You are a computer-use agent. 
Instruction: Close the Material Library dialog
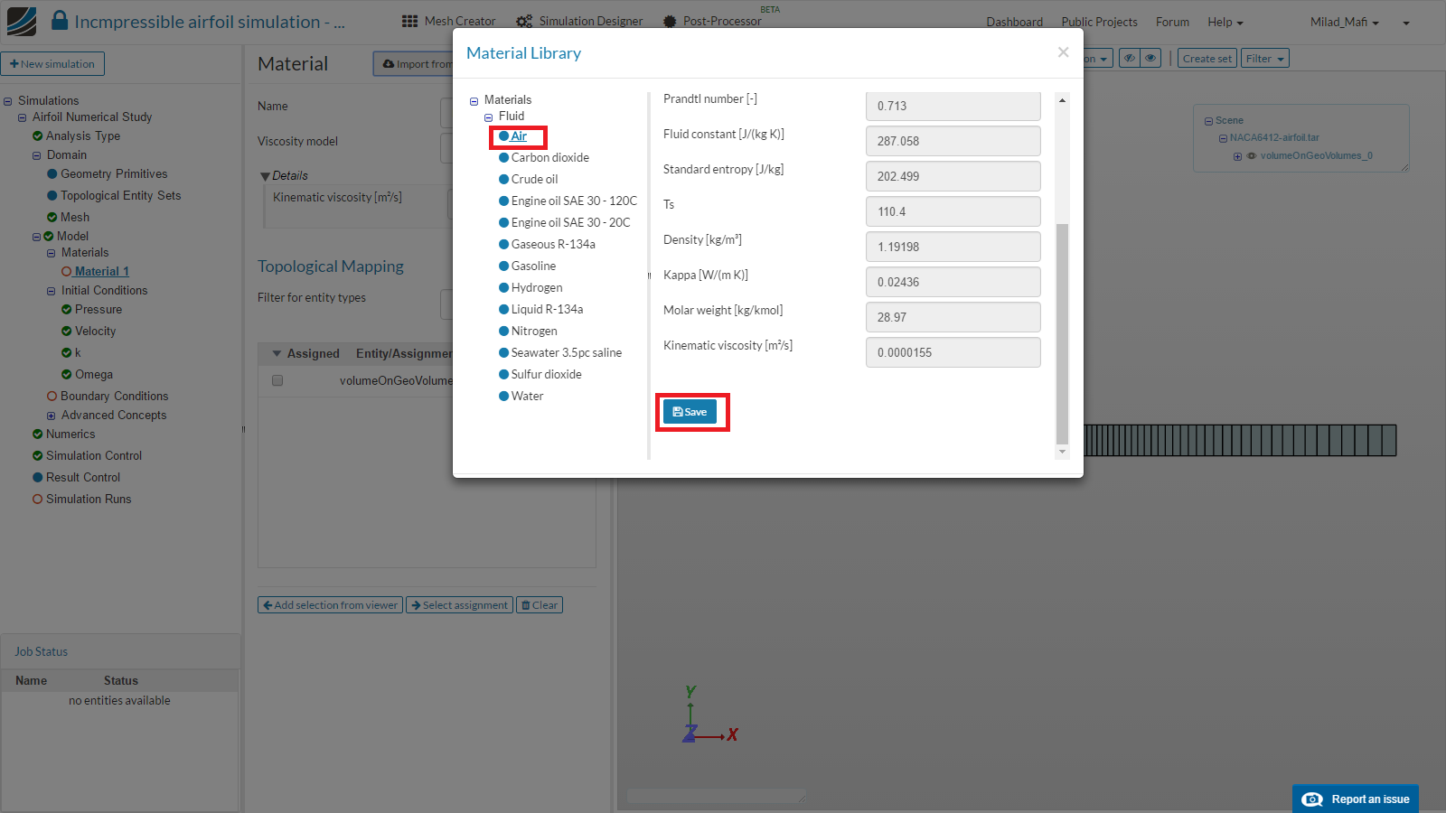coord(1063,52)
